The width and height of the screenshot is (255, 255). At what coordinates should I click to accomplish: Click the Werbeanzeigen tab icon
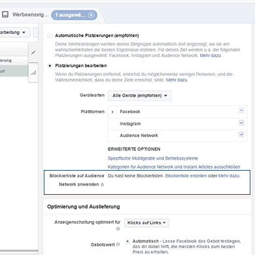click(5, 14)
